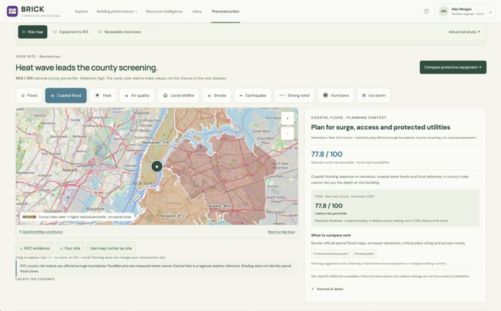Screen dimensions: 501x311
Task: Click the Elevated plant chip
Action: tap(364, 254)
